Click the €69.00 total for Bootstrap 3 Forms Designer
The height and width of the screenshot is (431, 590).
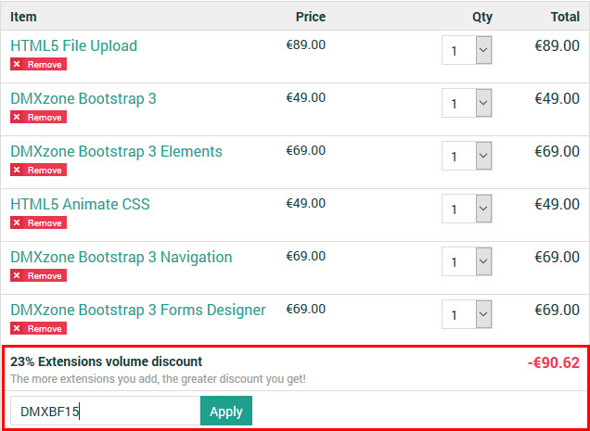558,311
